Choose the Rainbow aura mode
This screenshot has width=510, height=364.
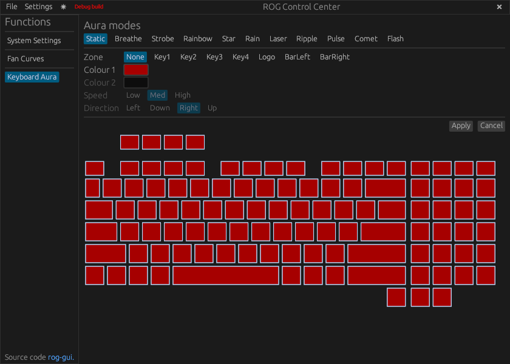coord(198,39)
